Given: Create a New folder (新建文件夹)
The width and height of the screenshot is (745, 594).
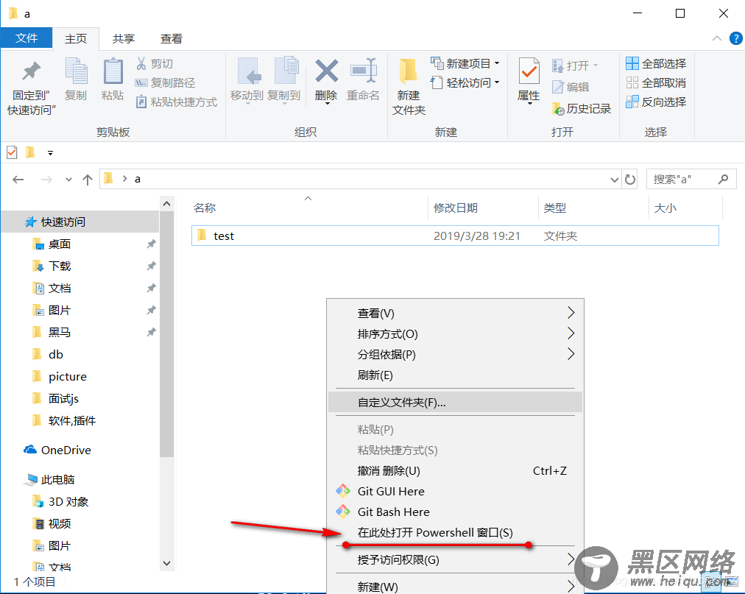Looking at the screenshot, I should [409, 86].
